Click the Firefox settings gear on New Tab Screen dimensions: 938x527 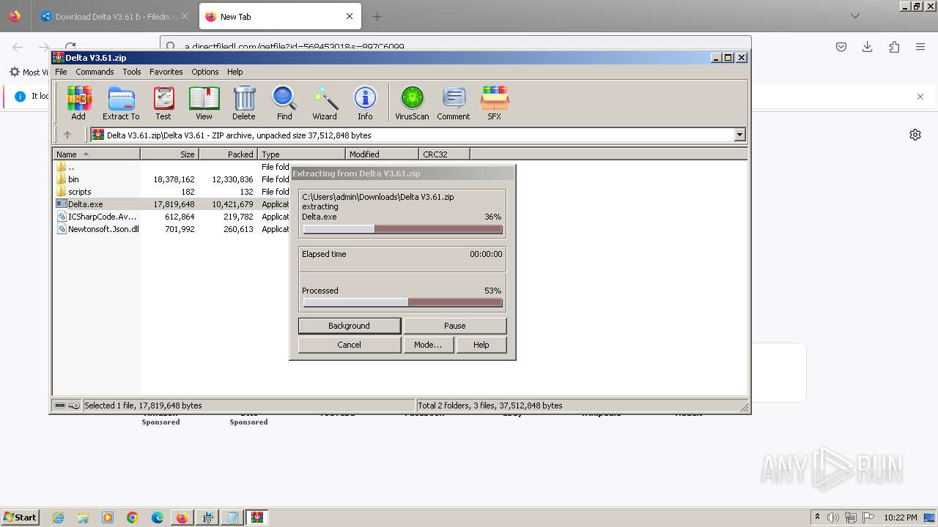[915, 135]
